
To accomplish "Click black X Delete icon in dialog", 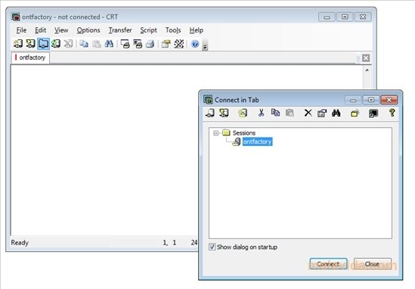I will (x=308, y=113).
